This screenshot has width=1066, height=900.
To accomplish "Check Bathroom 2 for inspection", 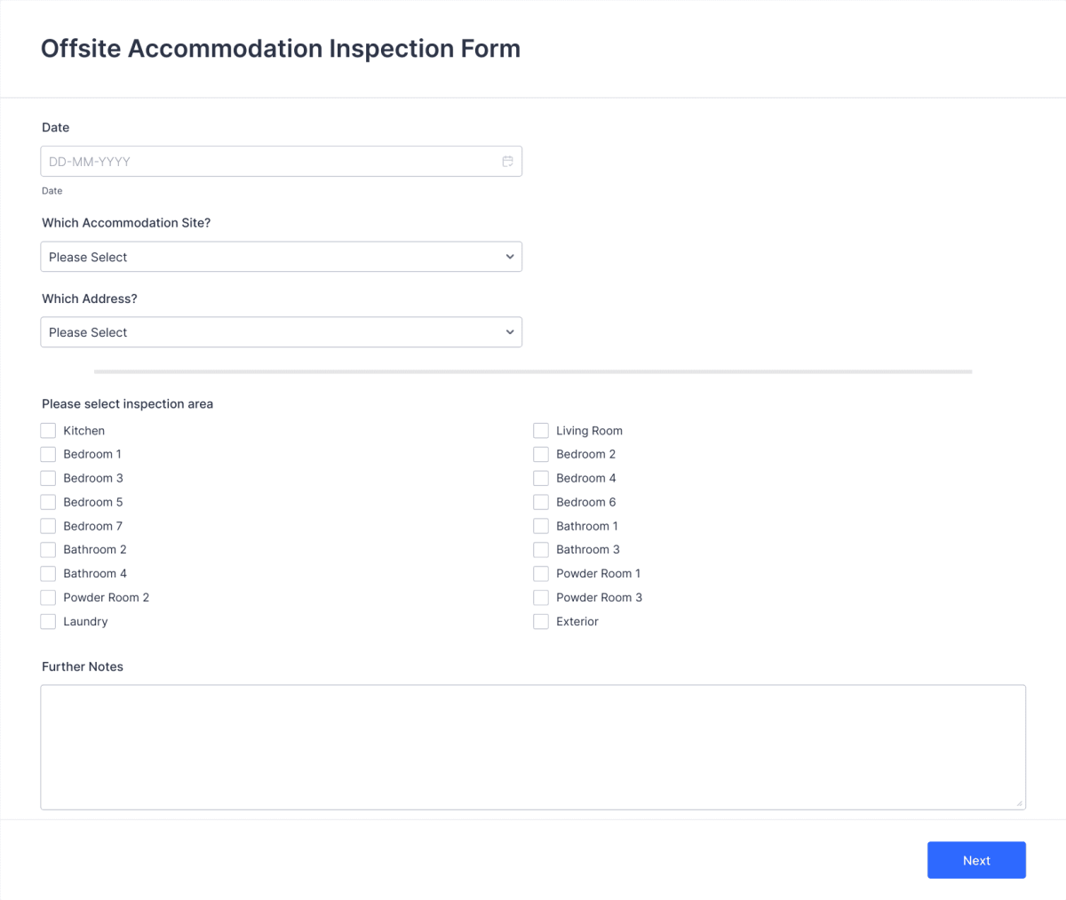I will coord(48,549).
